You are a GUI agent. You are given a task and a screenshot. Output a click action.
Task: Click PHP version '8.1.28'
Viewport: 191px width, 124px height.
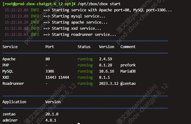105,65
